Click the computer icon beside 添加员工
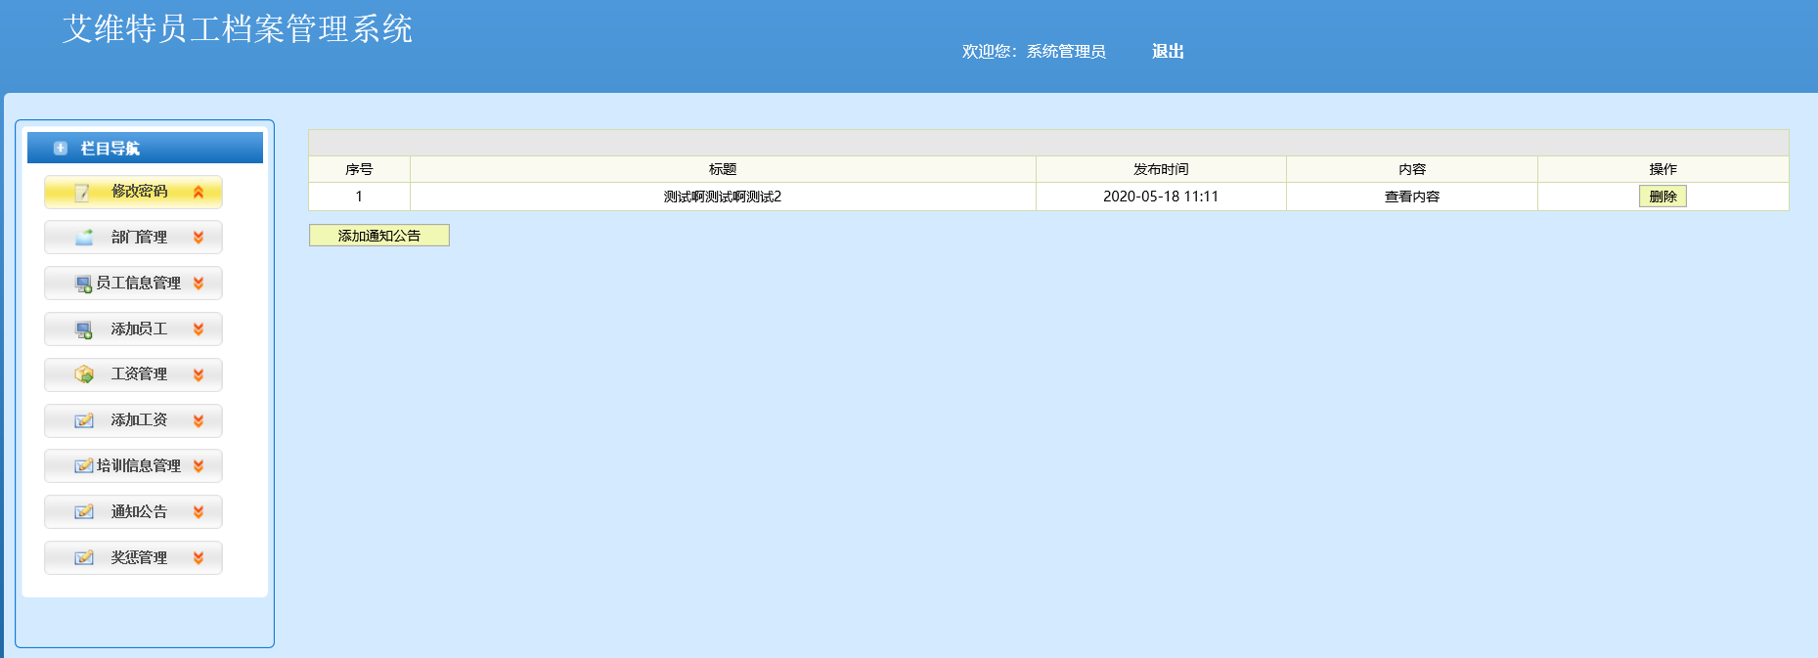 point(84,330)
